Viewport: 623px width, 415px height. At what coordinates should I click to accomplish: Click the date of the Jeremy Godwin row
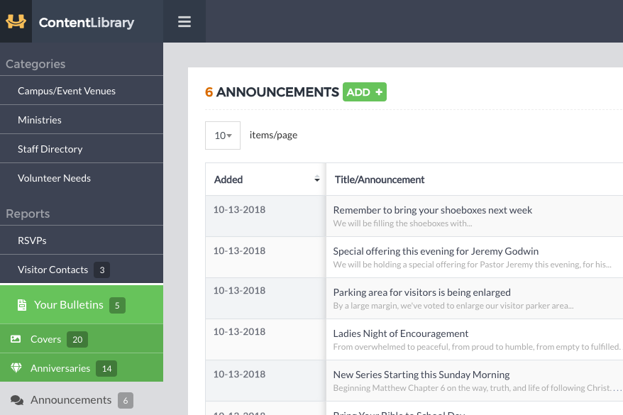(x=239, y=251)
